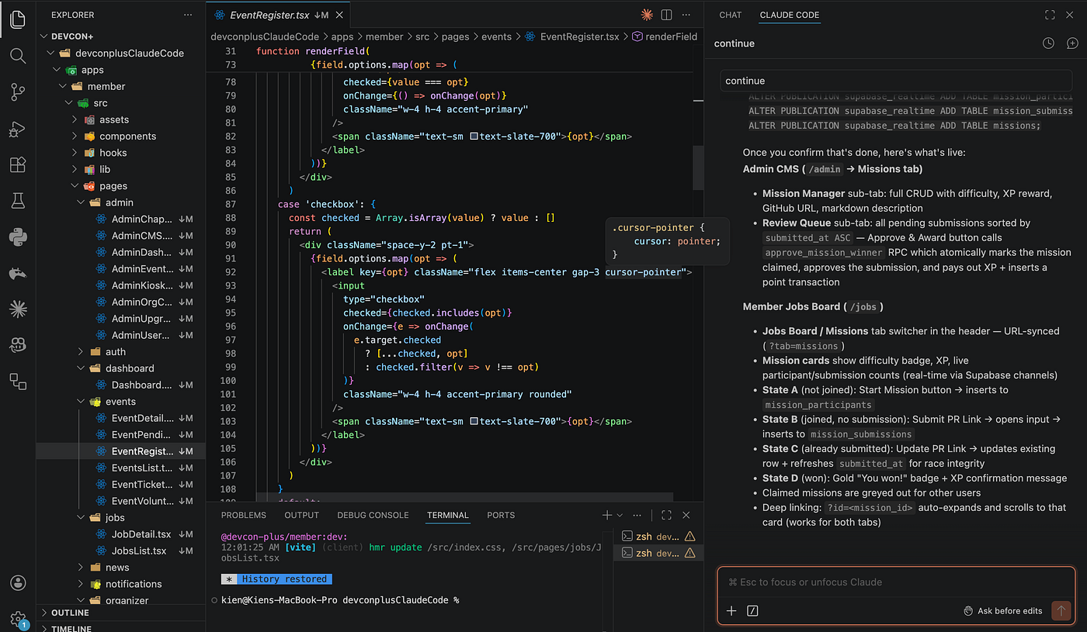The height and width of the screenshot is (632, 1087).
Task: Focus the Claude message input field
Action: tap(896, 582)
